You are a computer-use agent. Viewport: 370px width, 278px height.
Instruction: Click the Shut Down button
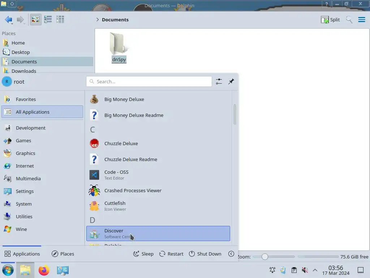(x=205, y=254)
